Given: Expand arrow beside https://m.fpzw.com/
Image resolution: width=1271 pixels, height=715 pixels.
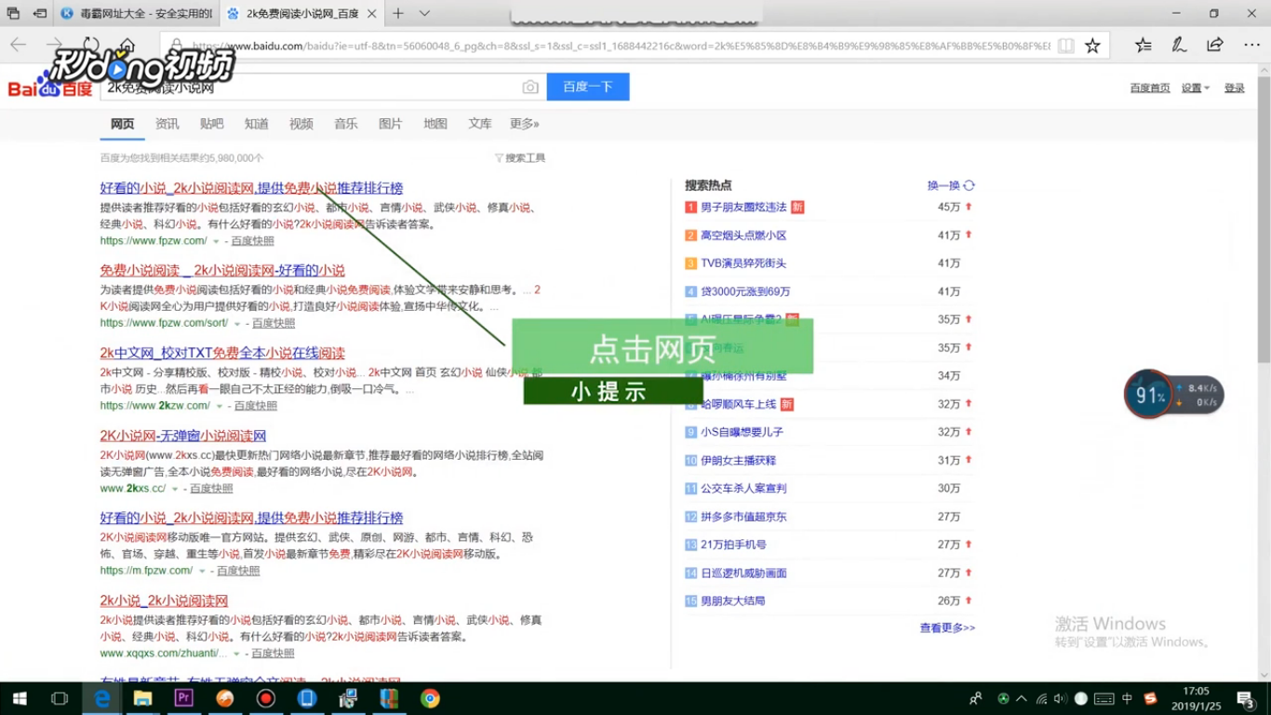Looking at the screenshot, I should 202,571.
